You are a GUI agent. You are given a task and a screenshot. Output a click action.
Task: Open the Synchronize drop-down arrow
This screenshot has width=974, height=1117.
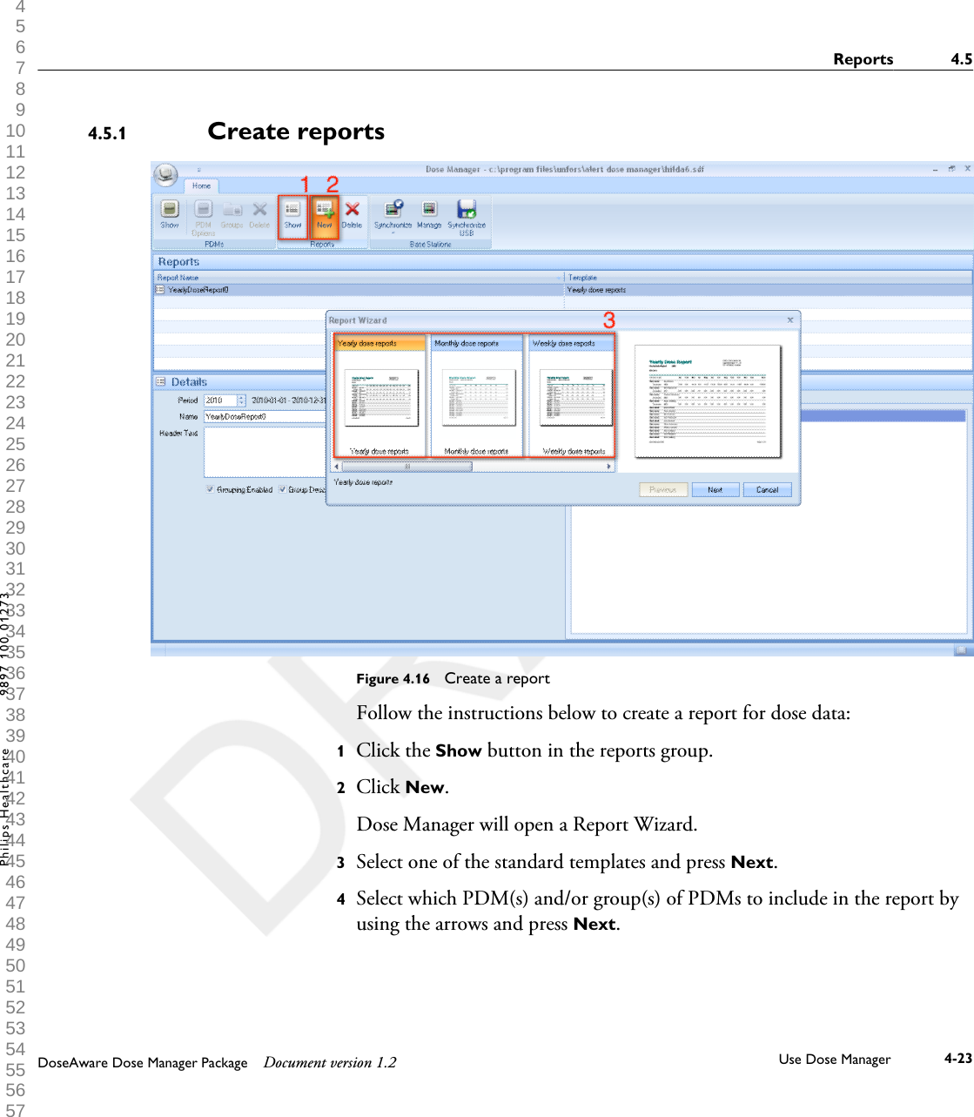tap(394, 232)
